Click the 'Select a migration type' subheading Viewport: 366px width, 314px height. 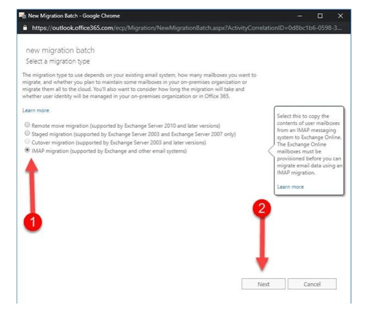(x=58, y=61)
